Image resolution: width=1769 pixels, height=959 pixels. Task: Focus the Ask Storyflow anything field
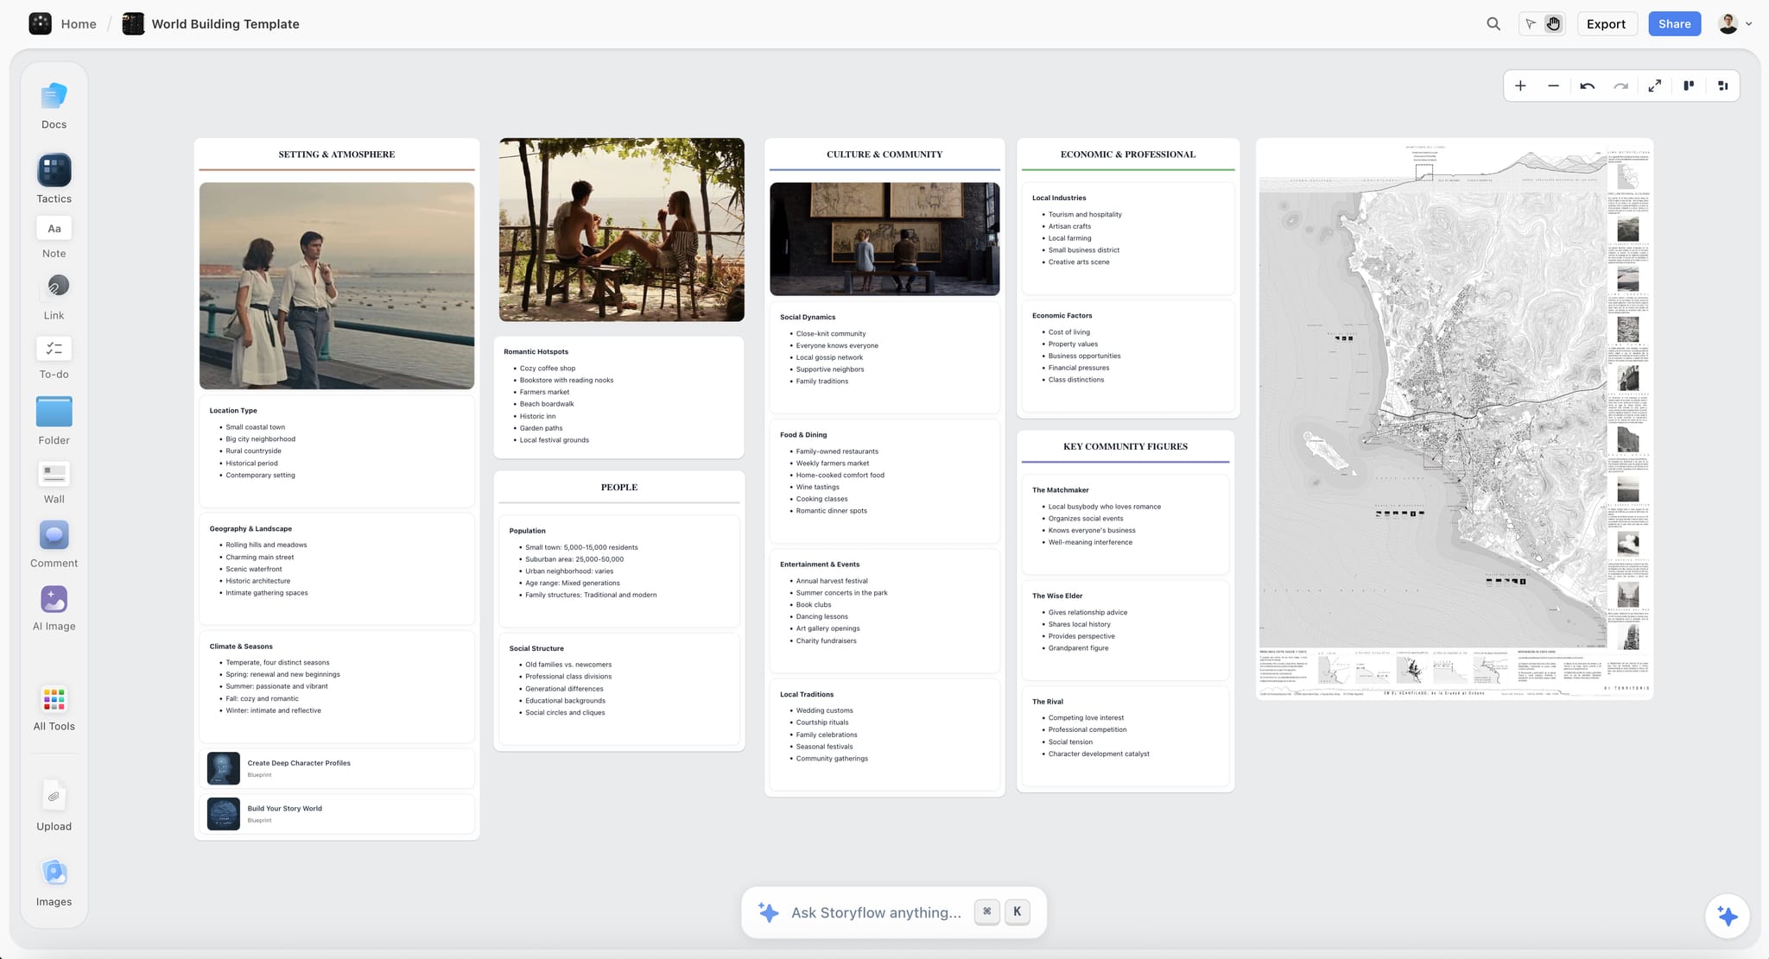tap(894, 912)
